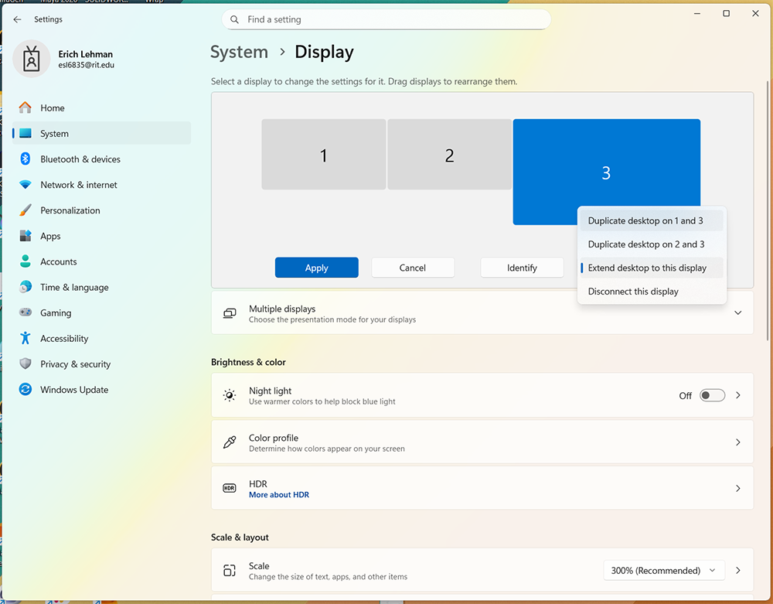This screenshot has height=604, width=773.
Task: Click the Bluetooth & devices icon
Action: click(26, 159)
